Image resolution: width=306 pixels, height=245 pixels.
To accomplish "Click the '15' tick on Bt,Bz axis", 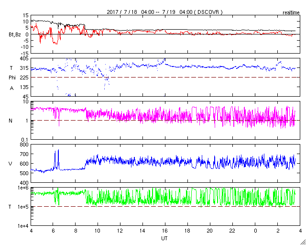I will click(25, 15).
